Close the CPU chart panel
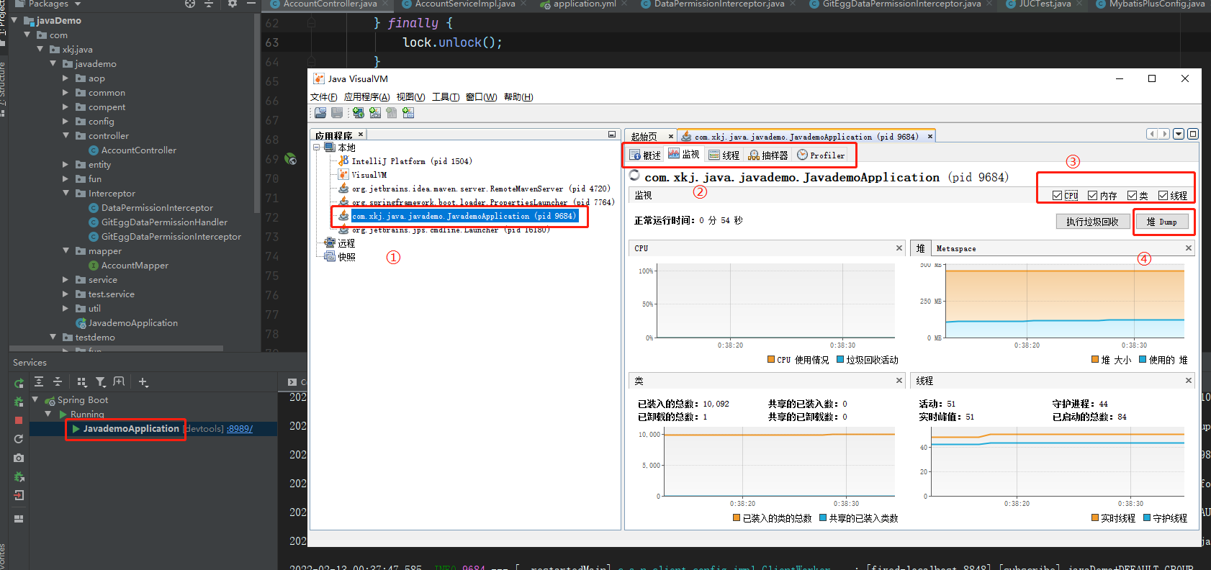The height and width of the screenshot is (570, 1211). tap(899, 248)
